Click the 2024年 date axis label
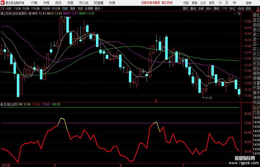Viewport: 260px width, 167px height. pos(6,165)
